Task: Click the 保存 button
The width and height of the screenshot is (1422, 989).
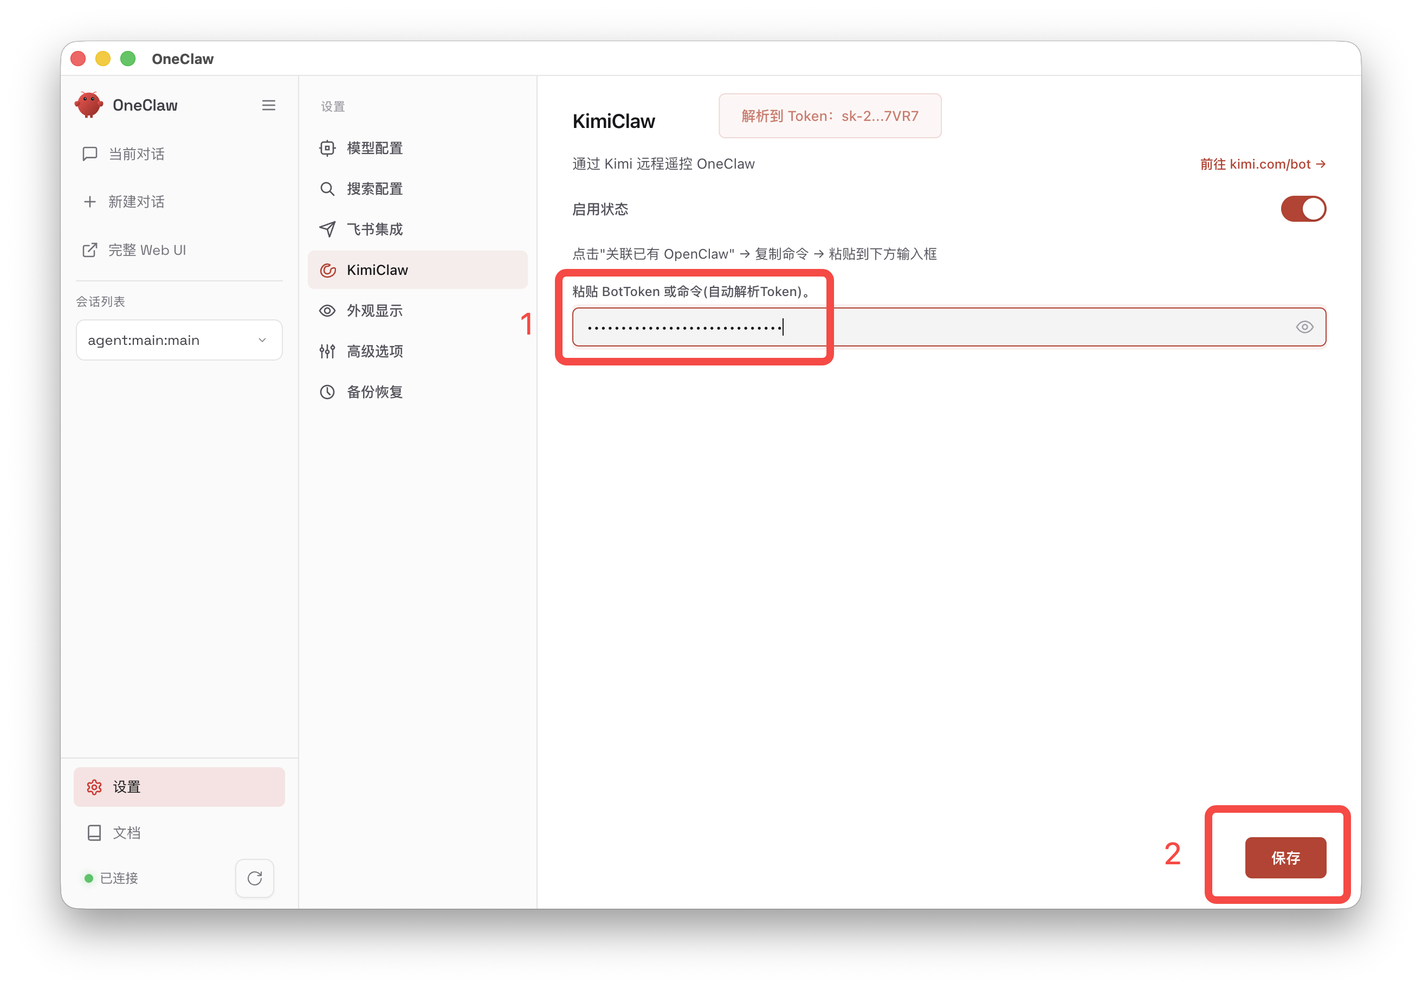Action: pos(1285,858)
